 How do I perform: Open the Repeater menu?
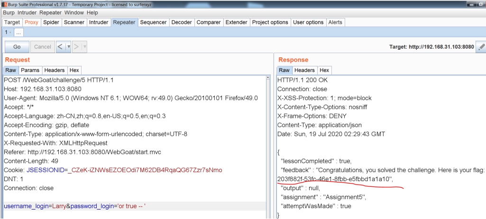[51, 13]
